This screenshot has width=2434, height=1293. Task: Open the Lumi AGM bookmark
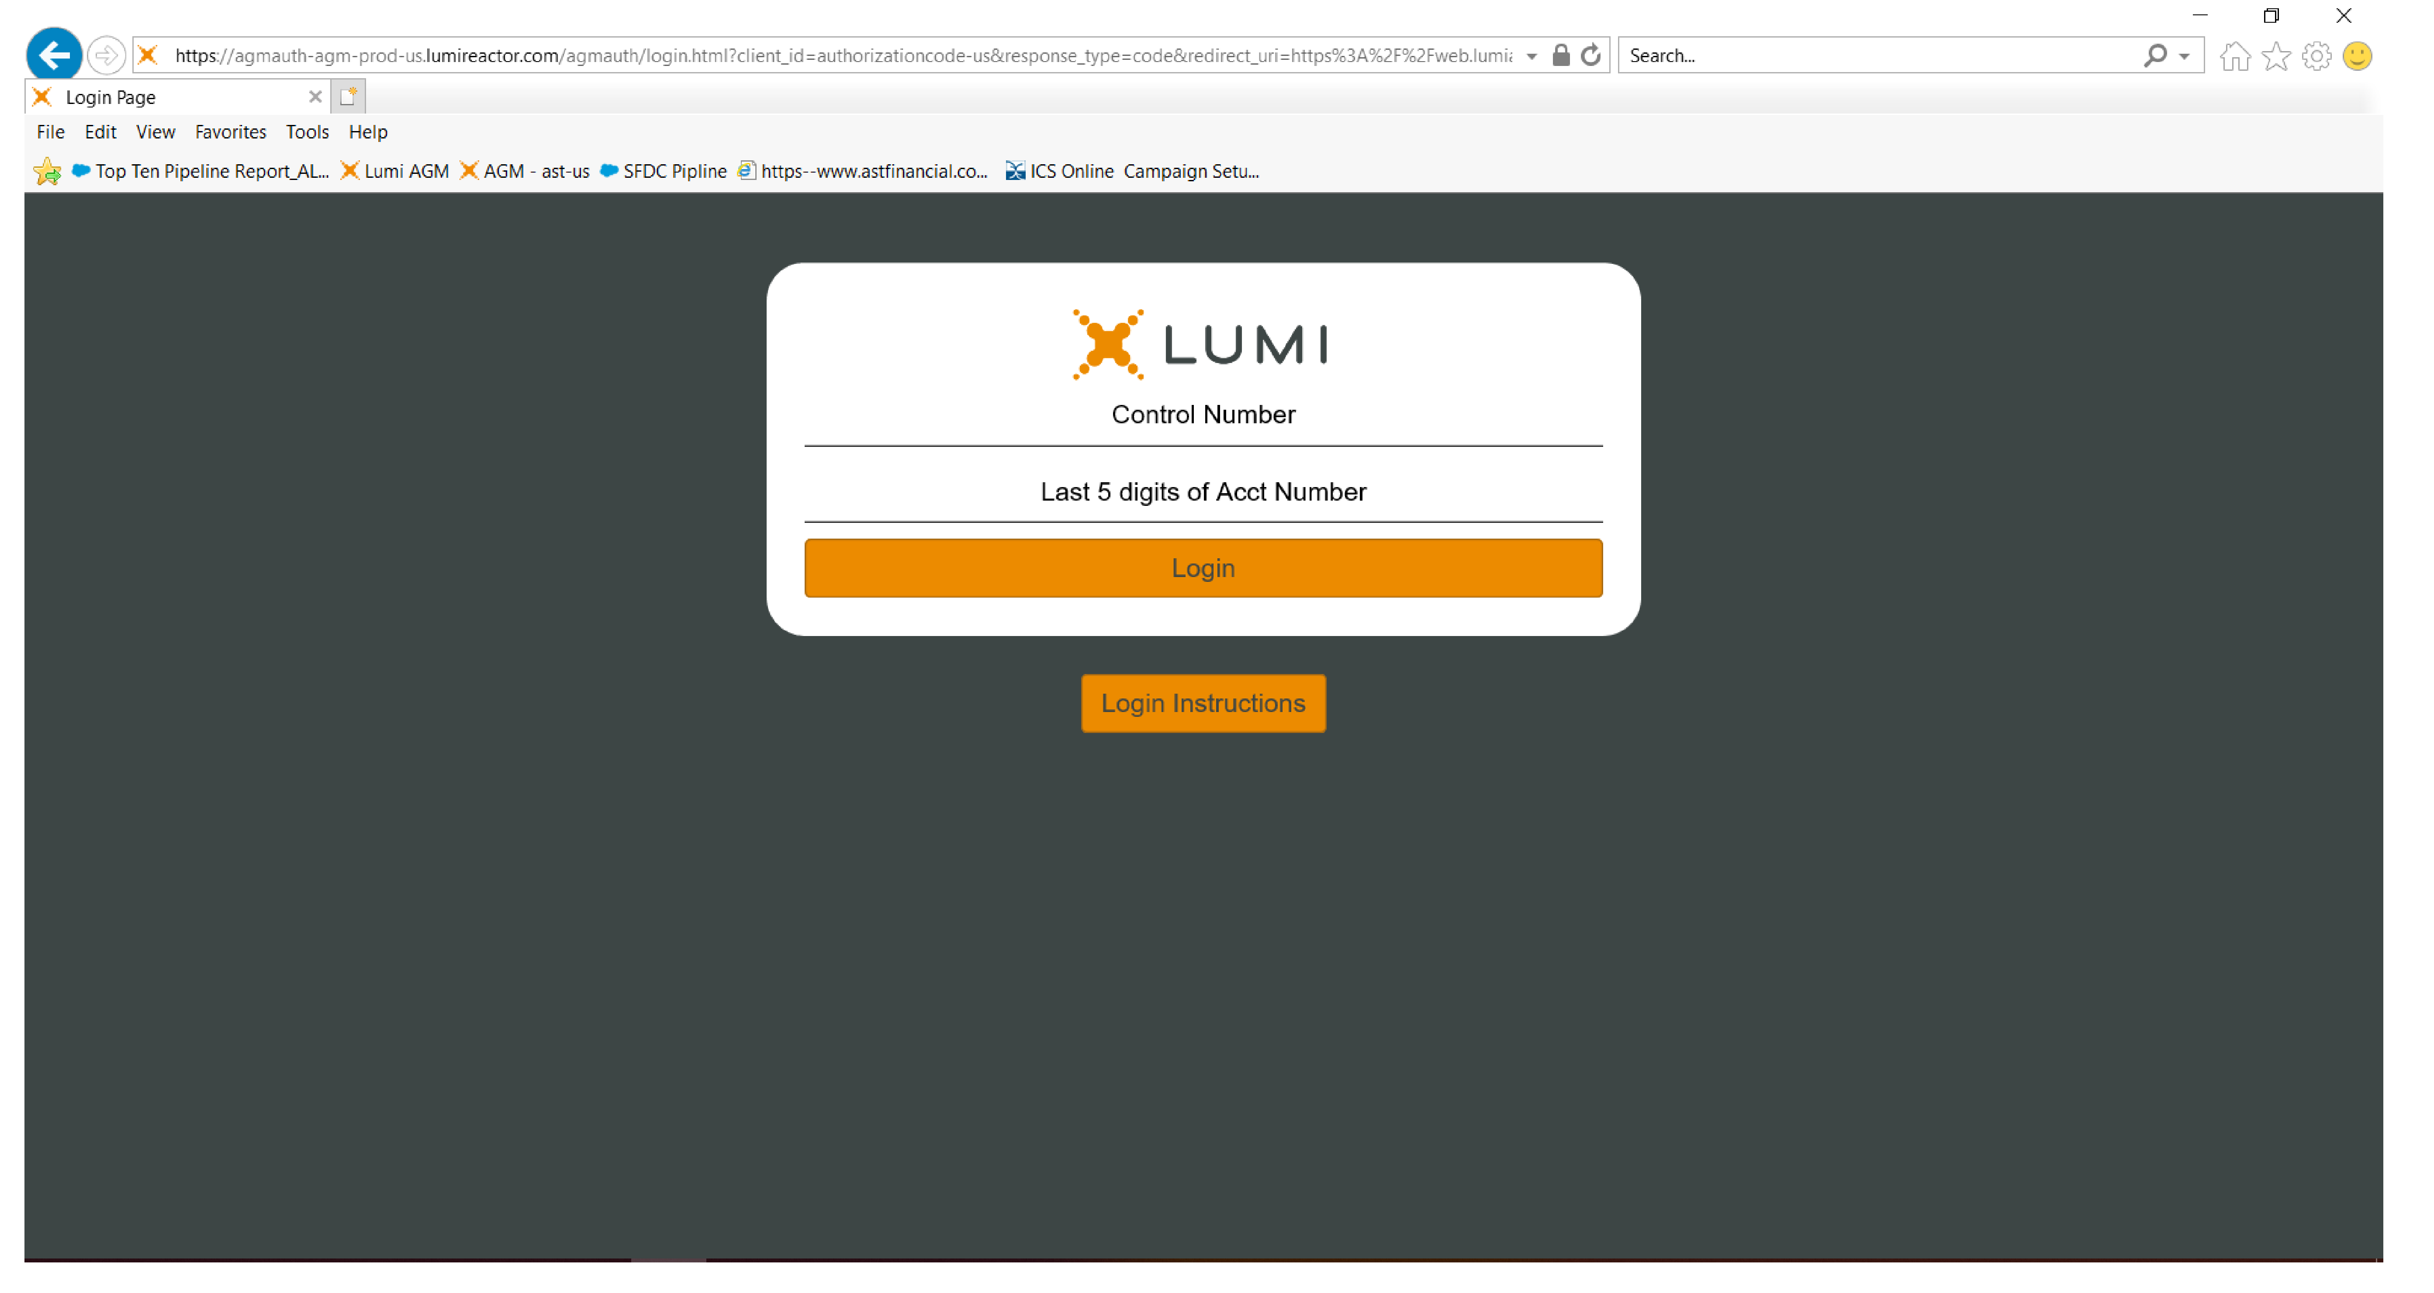tap(395, 171)
